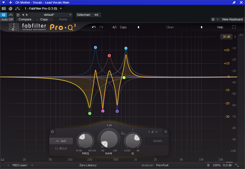Toggle the MIDI Learn indicator dot
245x169 pixels.
8,165
